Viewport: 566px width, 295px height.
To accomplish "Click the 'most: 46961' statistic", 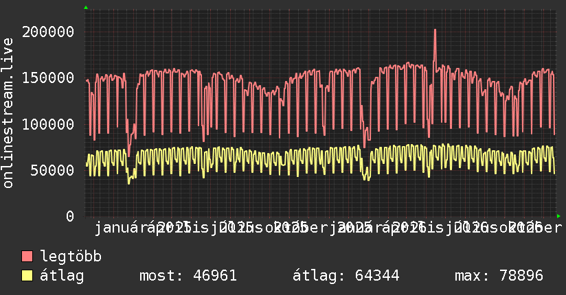I will click(x=188, y=276).
